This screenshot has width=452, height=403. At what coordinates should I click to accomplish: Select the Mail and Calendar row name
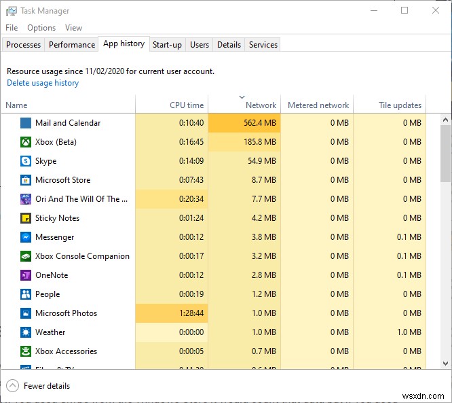(x=68, y=123)
